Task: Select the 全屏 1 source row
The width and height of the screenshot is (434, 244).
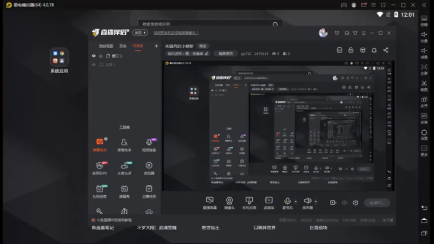Action: coord(125,65)
